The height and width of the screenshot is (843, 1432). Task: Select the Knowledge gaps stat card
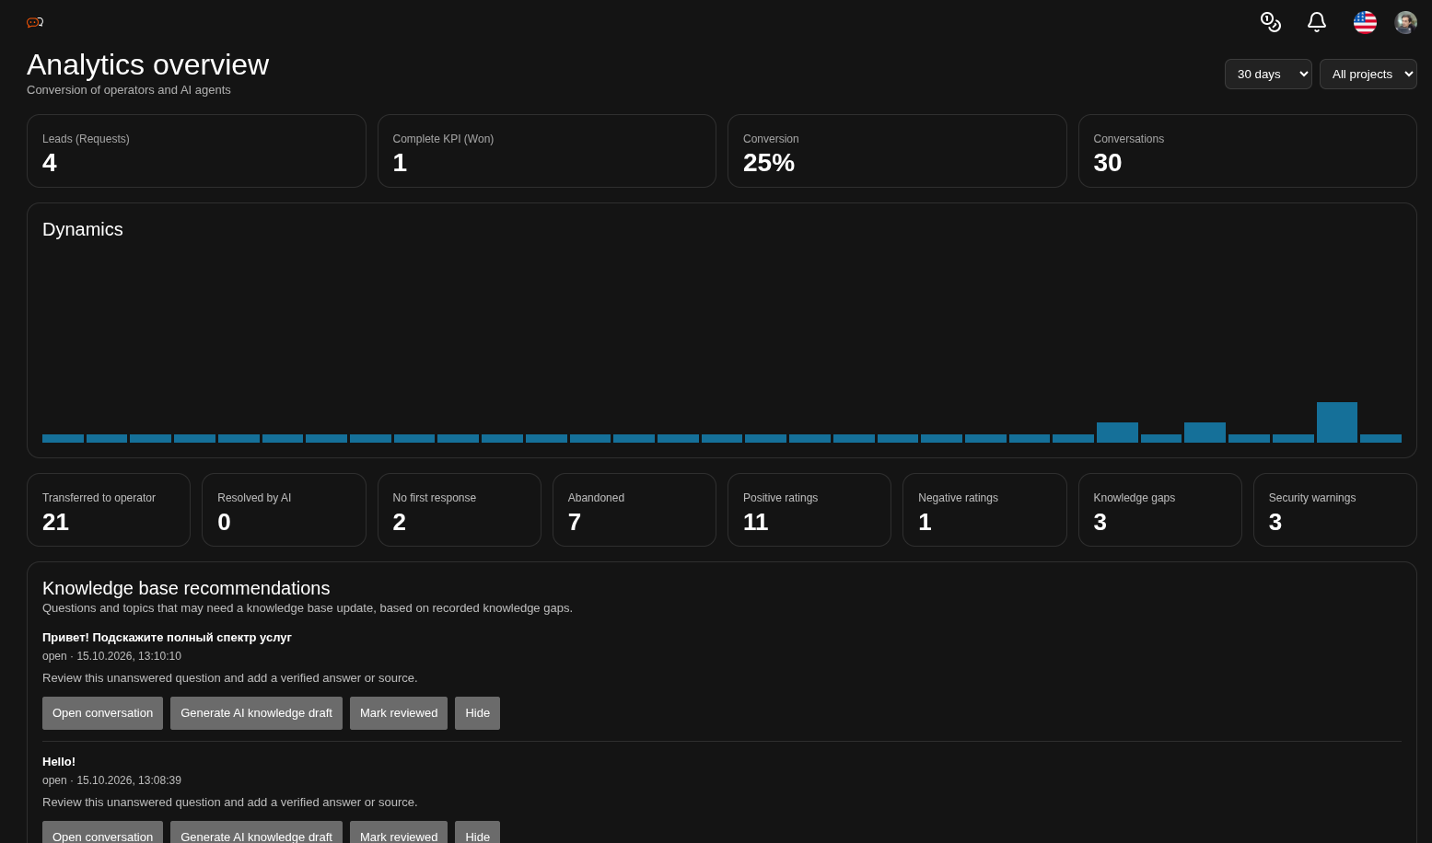tap(1159, 510)
